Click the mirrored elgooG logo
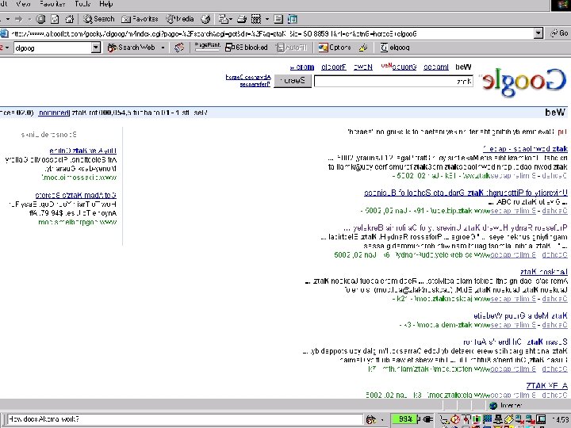The height and width of the screenshot is (428, 571). (x=523, y=82)
